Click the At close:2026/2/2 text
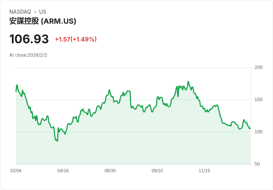This screenshot has height=190, width=273. coord(28,55)
